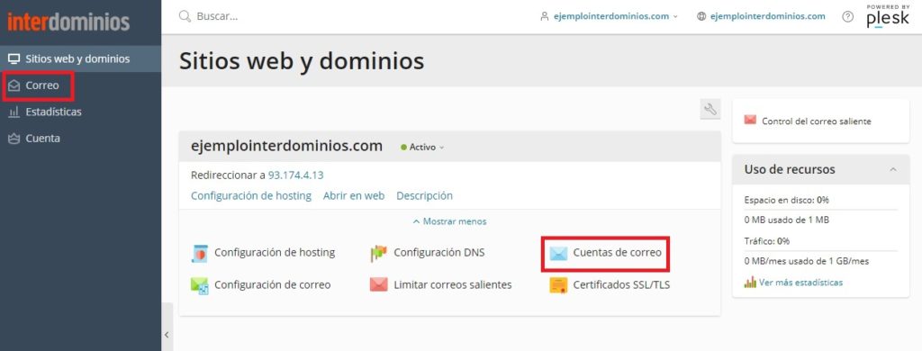This screenshot has height=351, width=922.
Task: Click the Sitios web y dominios page title
Action: pos(302,60)
